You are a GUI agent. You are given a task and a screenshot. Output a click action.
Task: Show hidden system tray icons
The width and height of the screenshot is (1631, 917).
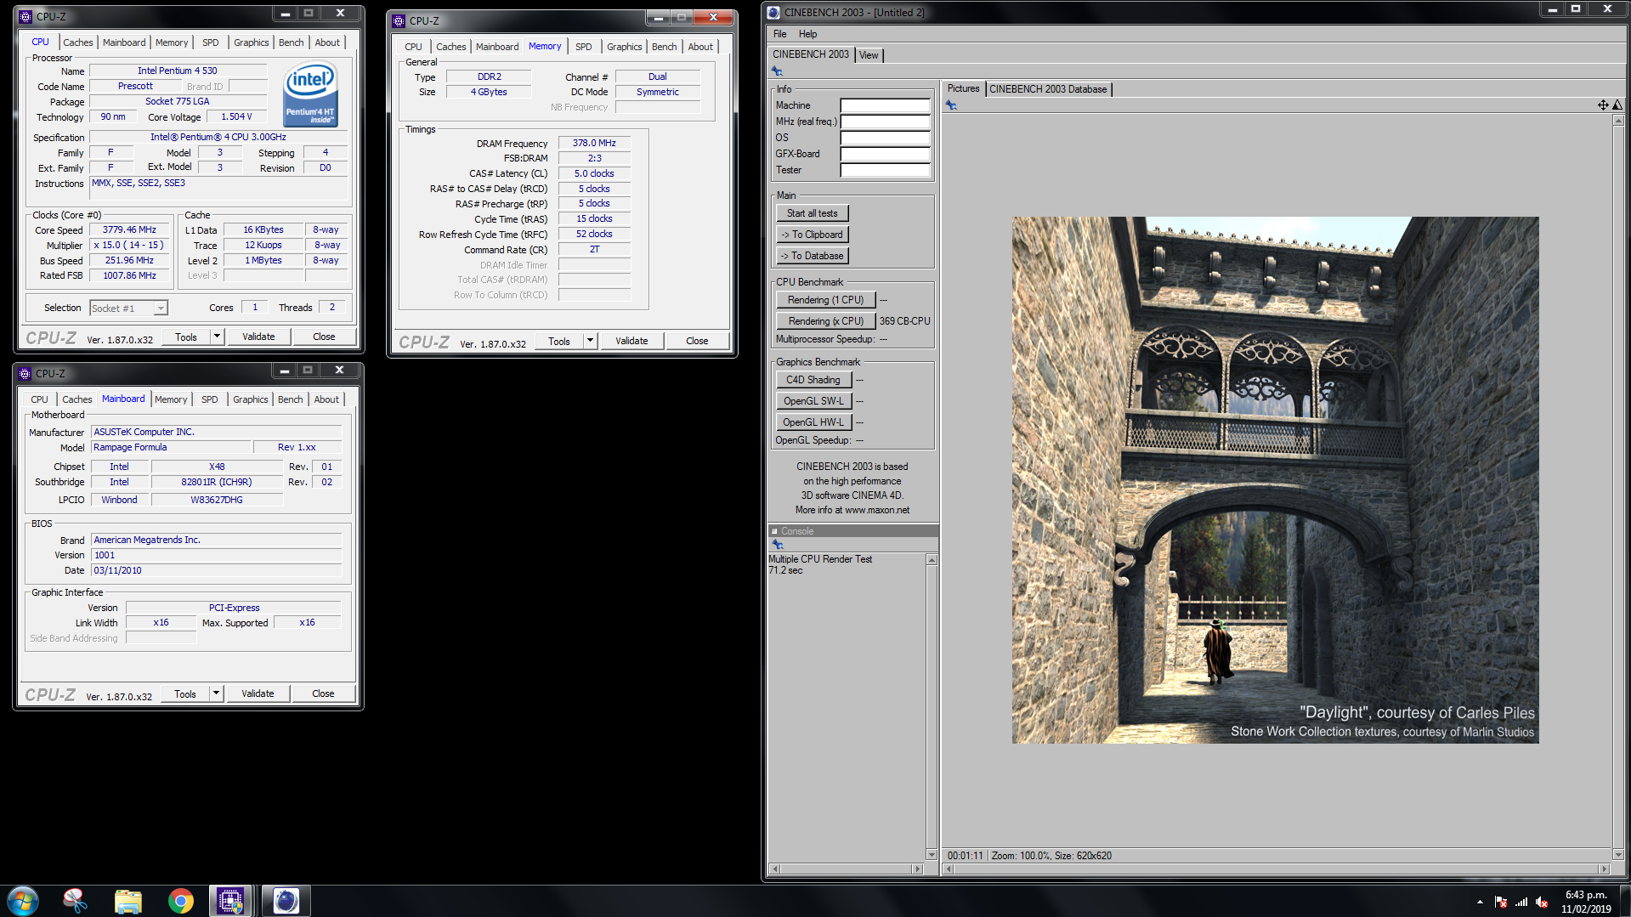pyautogui.click(x=1480, y=902)
